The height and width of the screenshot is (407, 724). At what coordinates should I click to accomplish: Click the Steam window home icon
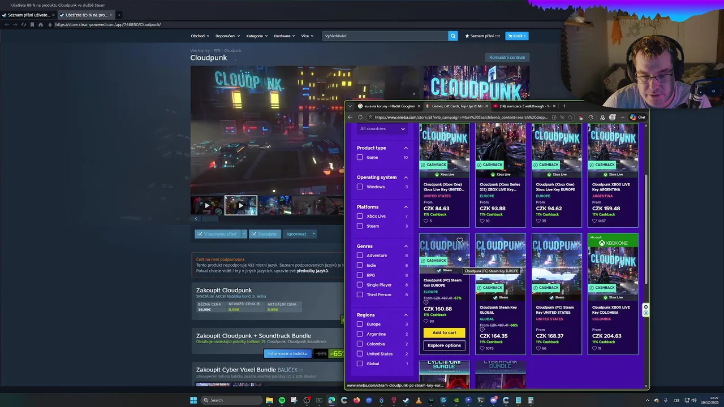(40, 24)
